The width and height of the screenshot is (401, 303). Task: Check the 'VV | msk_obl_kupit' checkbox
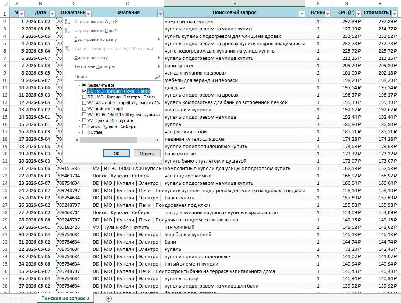point(84,109)
